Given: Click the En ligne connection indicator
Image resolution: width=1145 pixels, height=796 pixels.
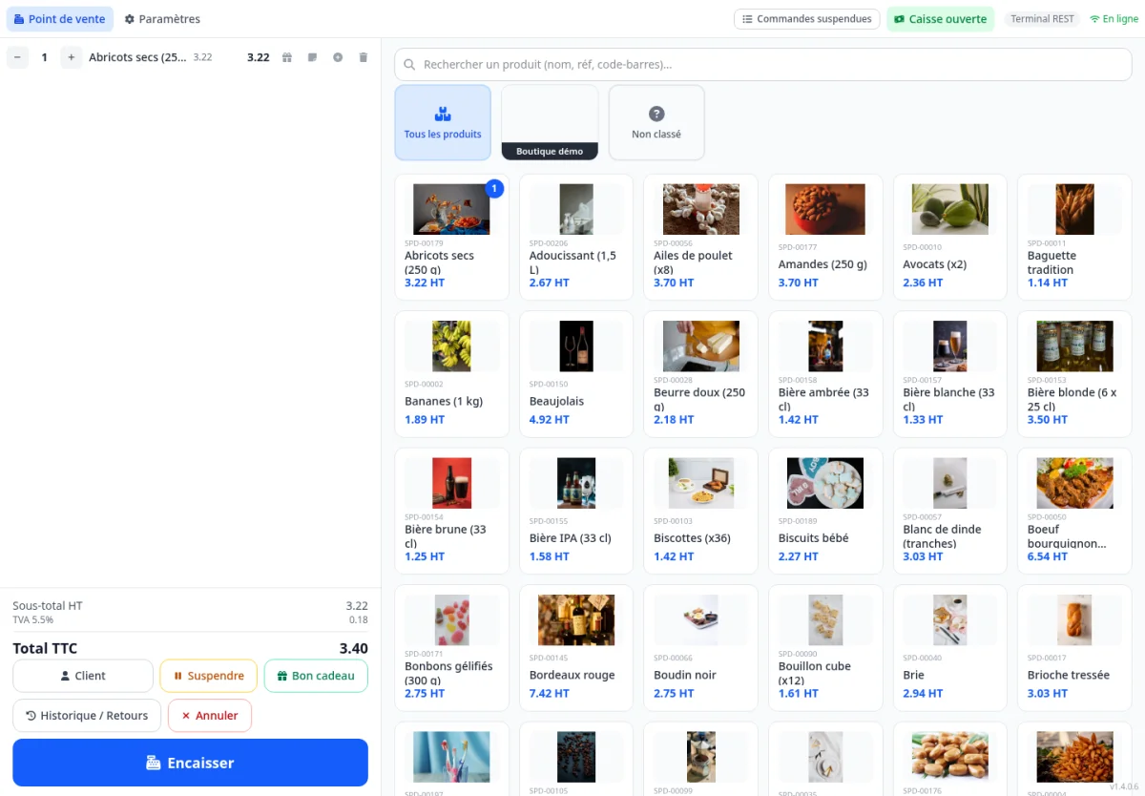Looking at the screenshot, I should [x=1114, y=19].
